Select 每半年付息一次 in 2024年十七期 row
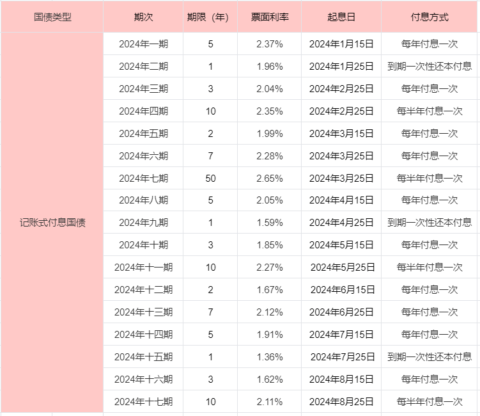Image resolution: width=480 pixels, height=416 pixels. pos(429,401)
